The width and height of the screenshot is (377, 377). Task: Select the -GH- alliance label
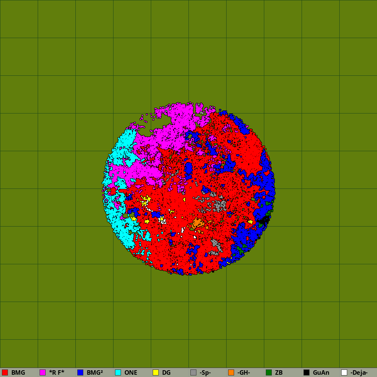(x=244, y=372)
